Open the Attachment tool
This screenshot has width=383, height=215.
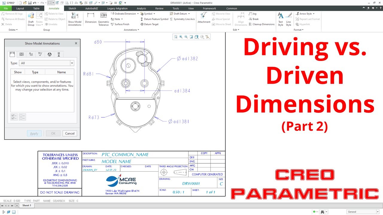204,18
